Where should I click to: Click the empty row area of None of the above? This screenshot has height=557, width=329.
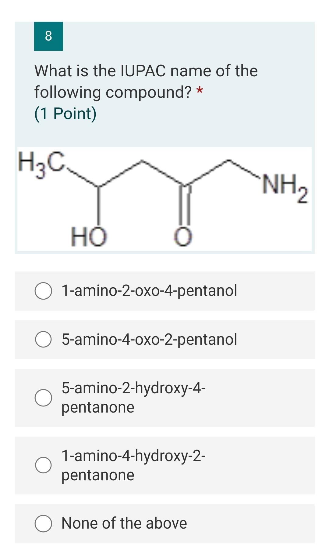point(250,523)
